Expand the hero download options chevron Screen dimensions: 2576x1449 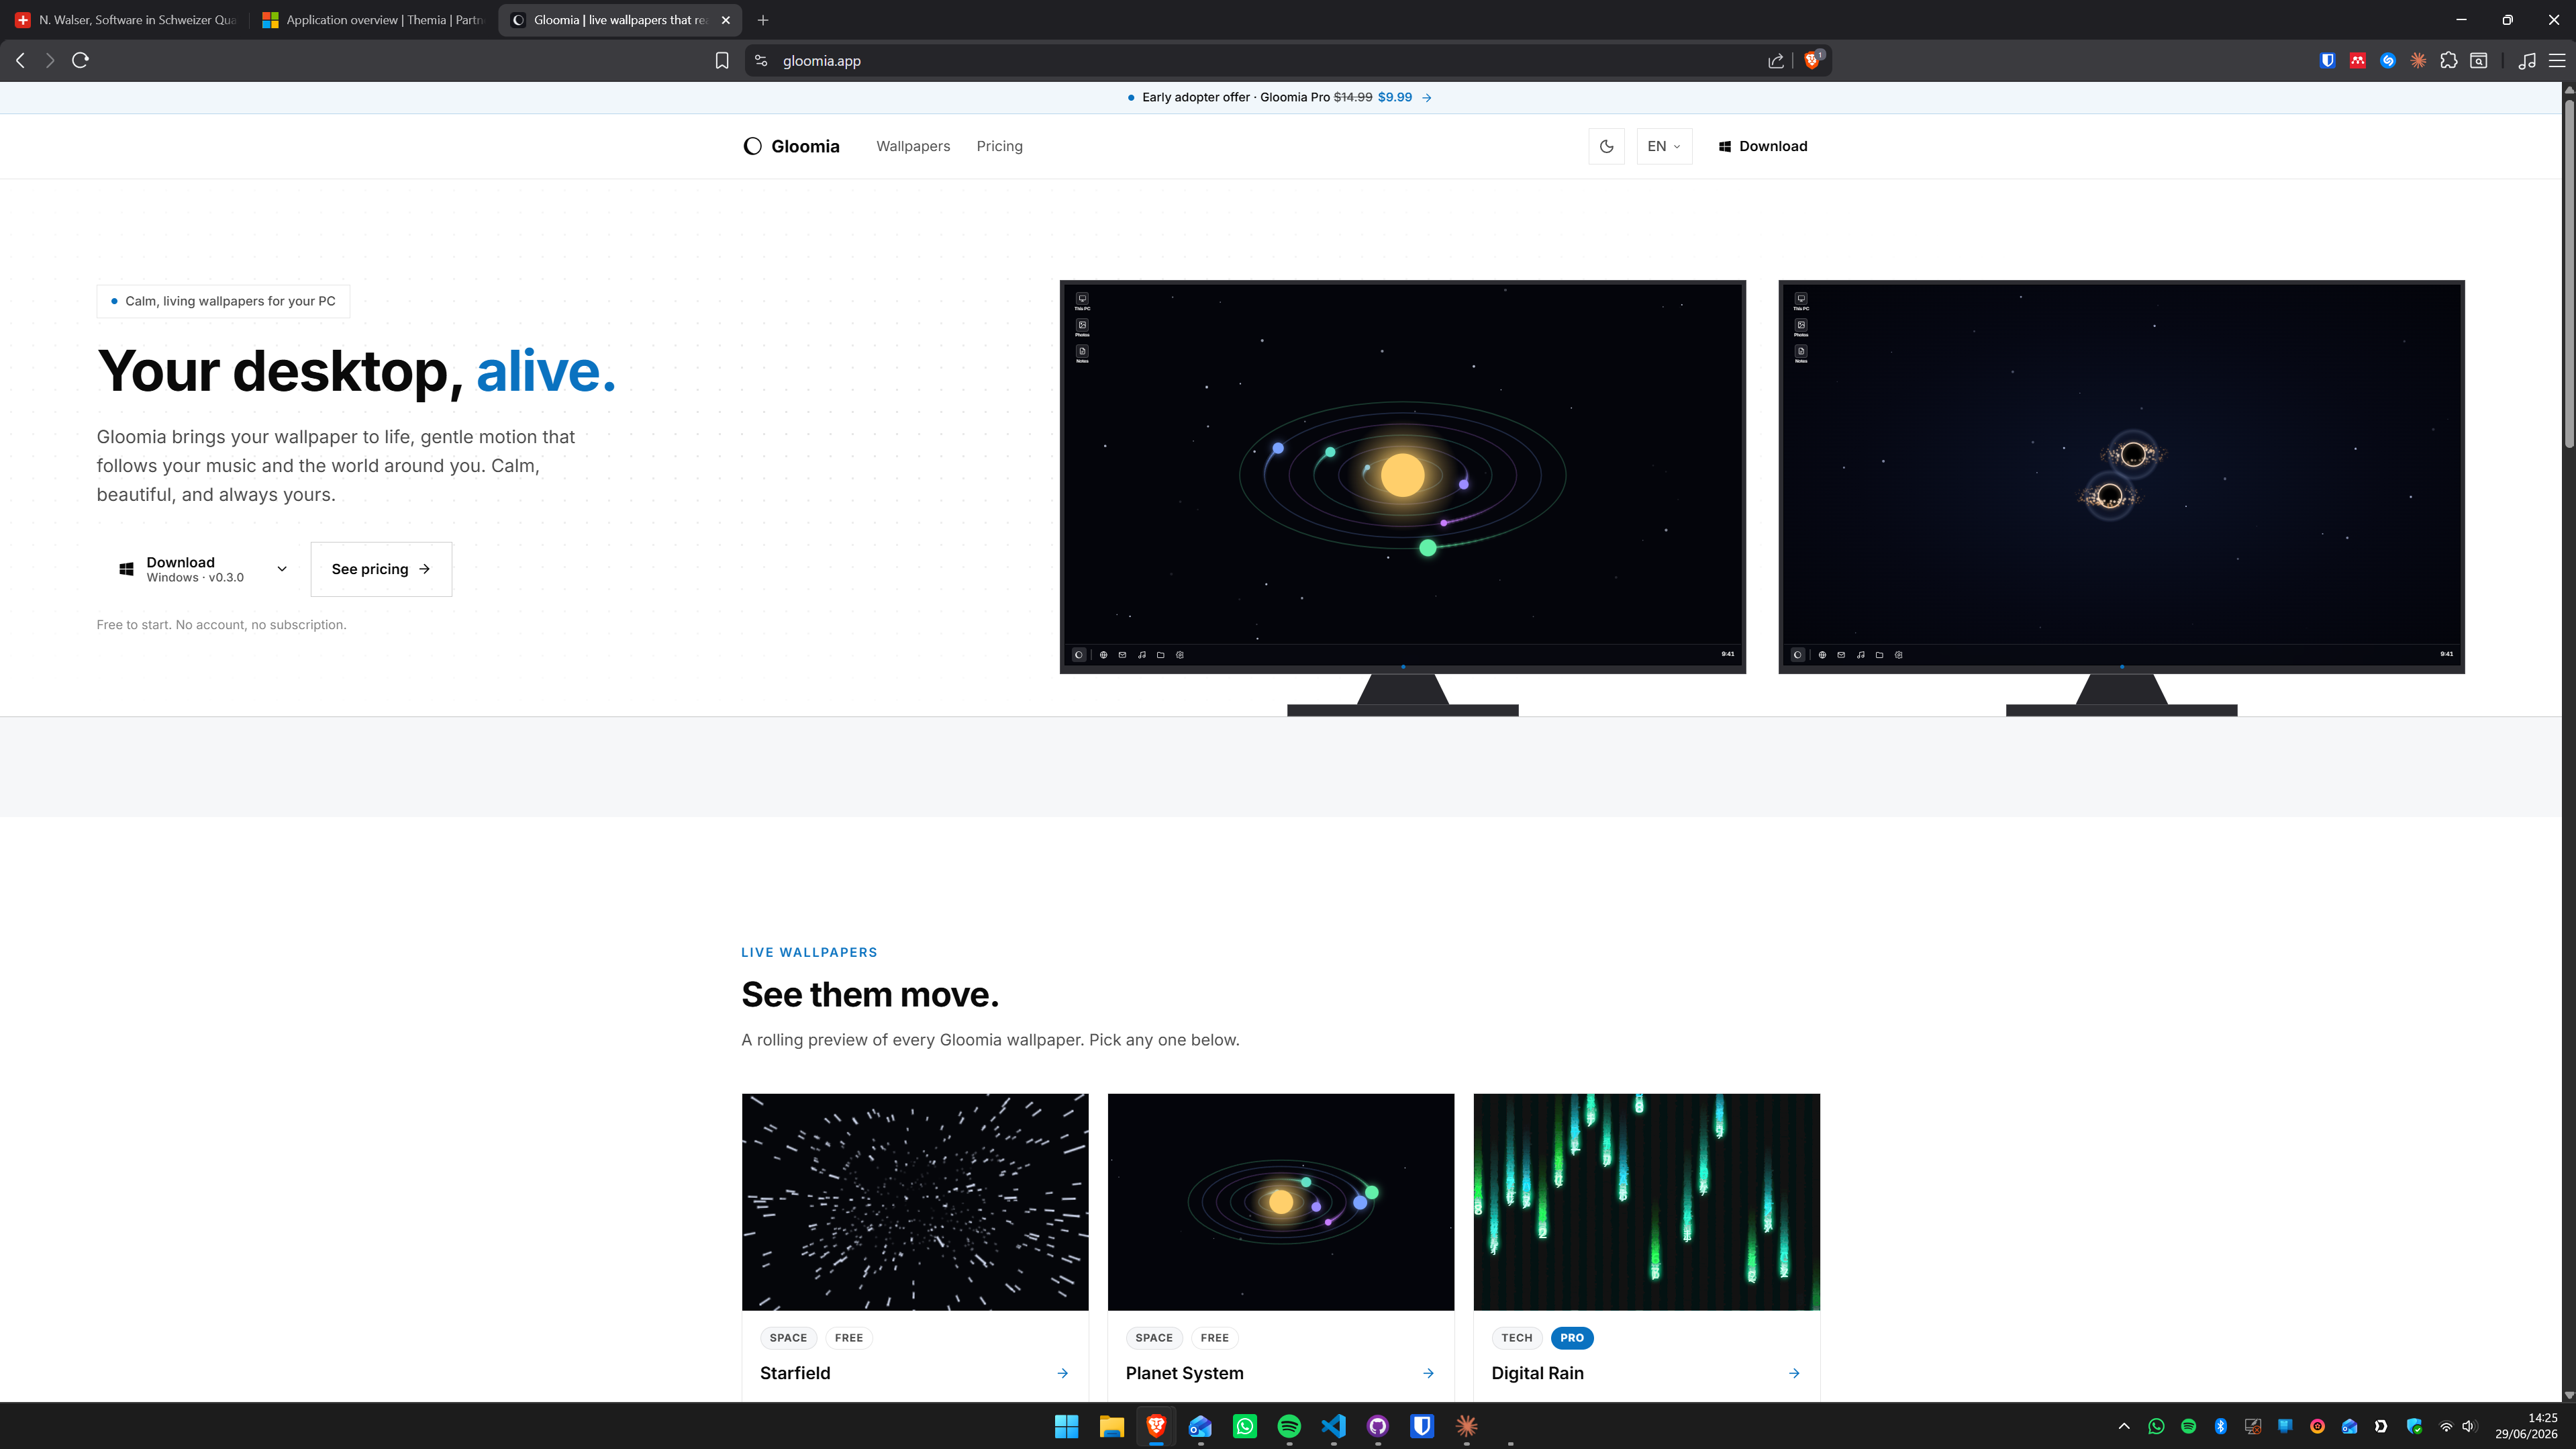pos(282,569)
